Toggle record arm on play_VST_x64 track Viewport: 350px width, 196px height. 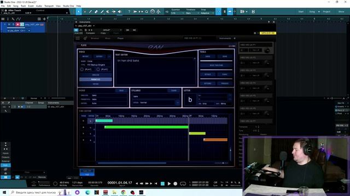[x=17, y=24]
